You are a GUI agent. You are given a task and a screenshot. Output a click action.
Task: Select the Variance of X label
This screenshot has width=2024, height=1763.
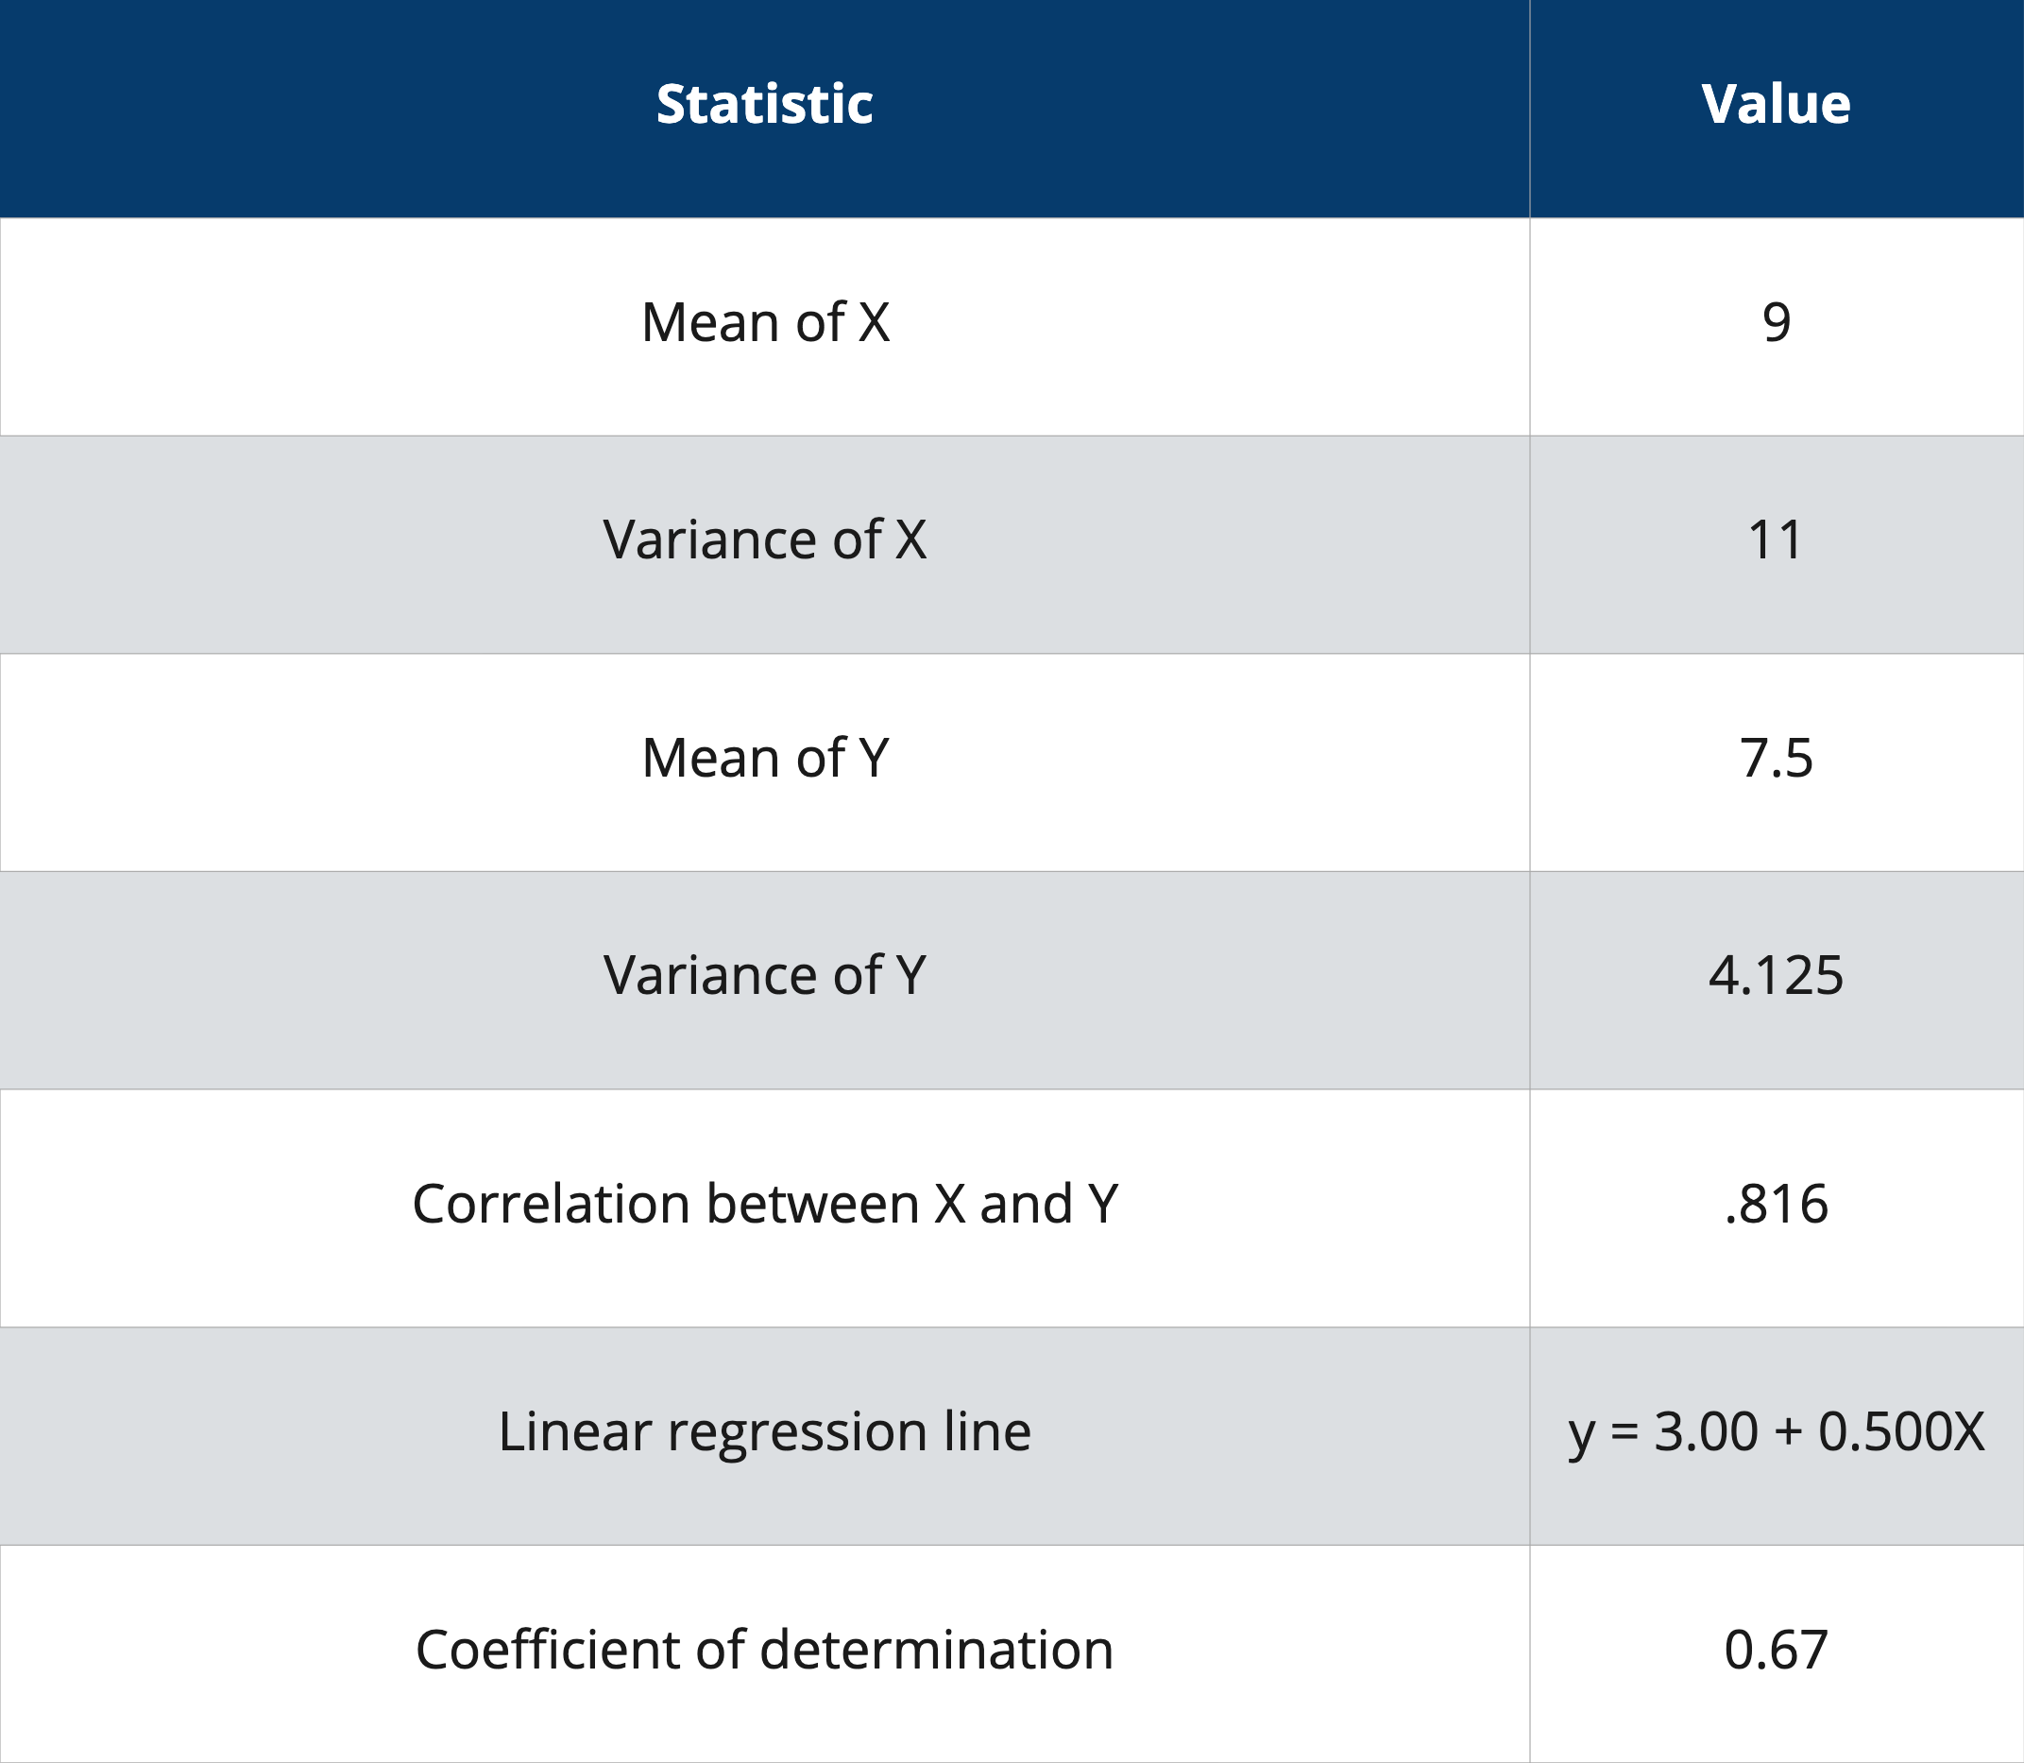tap(764, 540)
